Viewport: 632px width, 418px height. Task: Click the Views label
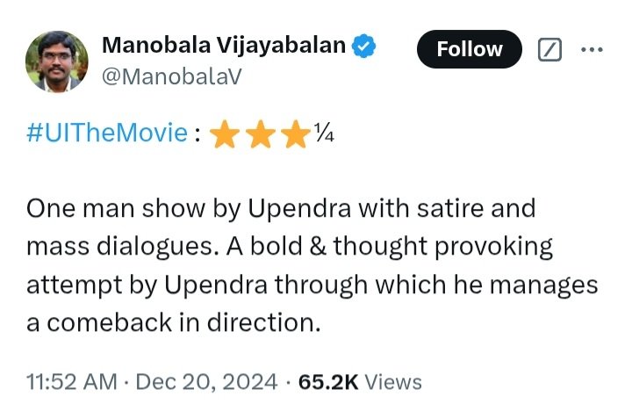393,382
